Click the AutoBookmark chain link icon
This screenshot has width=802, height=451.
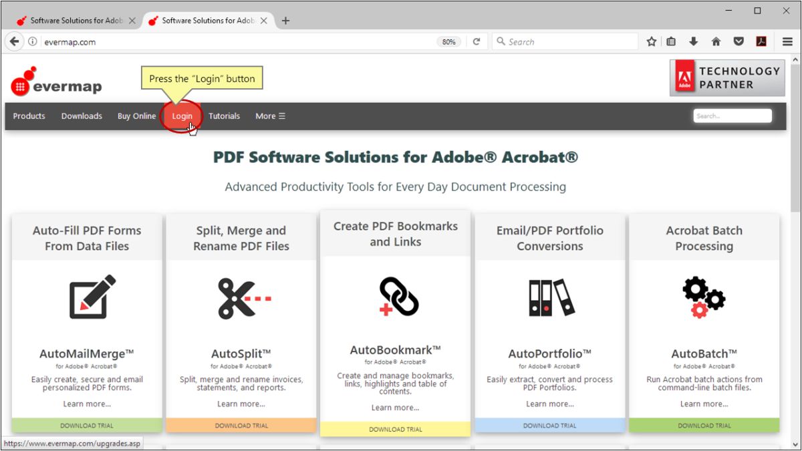398,297
